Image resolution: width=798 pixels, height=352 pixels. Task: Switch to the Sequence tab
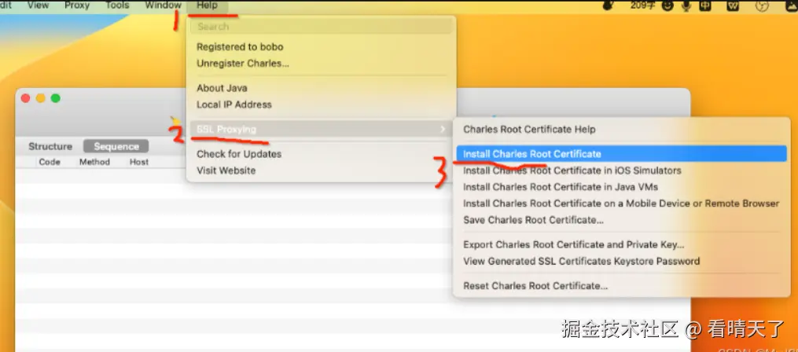[x=116, y=146]
